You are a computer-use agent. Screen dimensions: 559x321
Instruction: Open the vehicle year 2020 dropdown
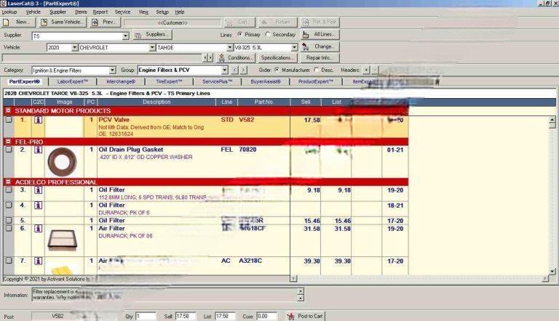[74, 47]
